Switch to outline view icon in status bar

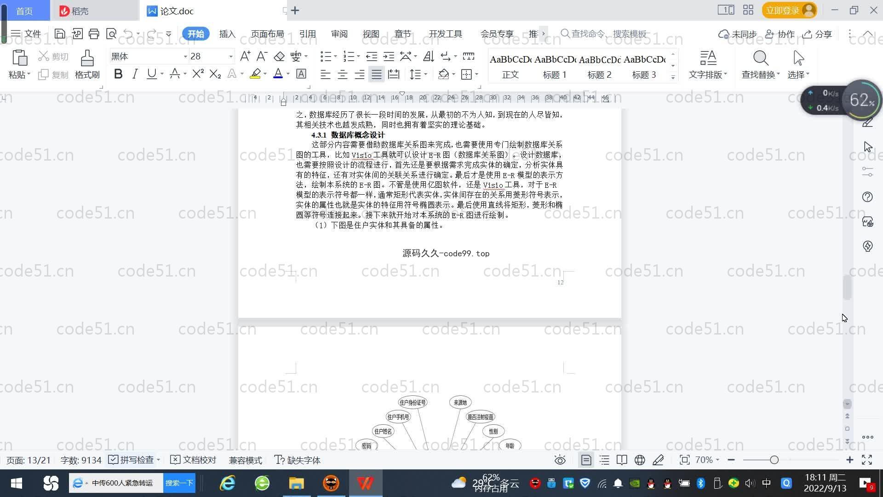tap(604, 460)
